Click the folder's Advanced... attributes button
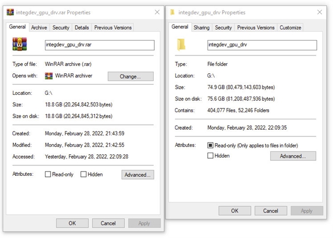 (x=293, y=156)
